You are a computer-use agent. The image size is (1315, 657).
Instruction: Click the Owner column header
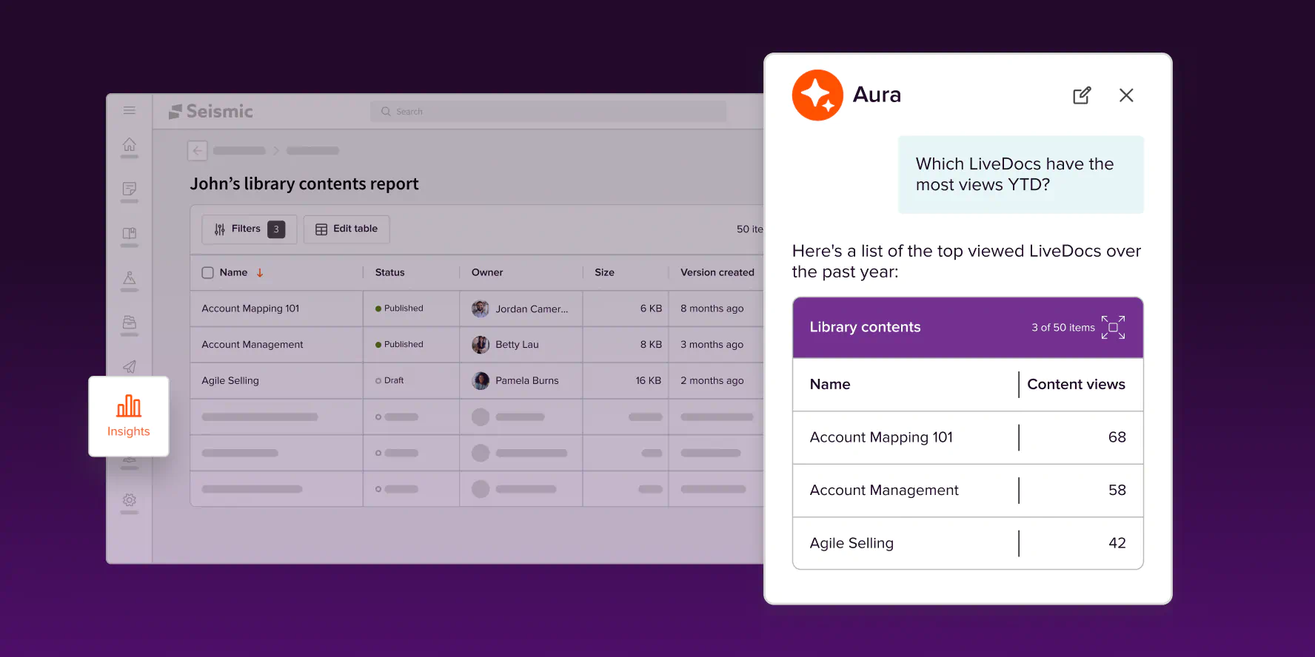(x=487, y=272)
